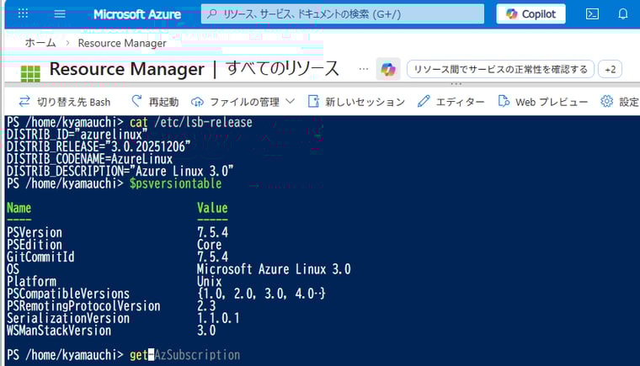Open the ファイルの管理 dropdown
This screenshot has height=366, width=640.
(x=243, y=102)
